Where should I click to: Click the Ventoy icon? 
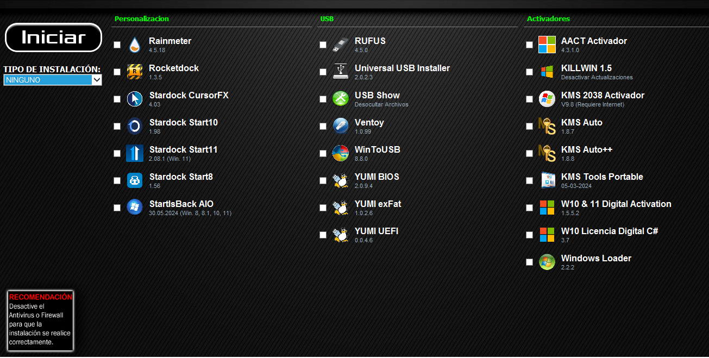(341, 126)
